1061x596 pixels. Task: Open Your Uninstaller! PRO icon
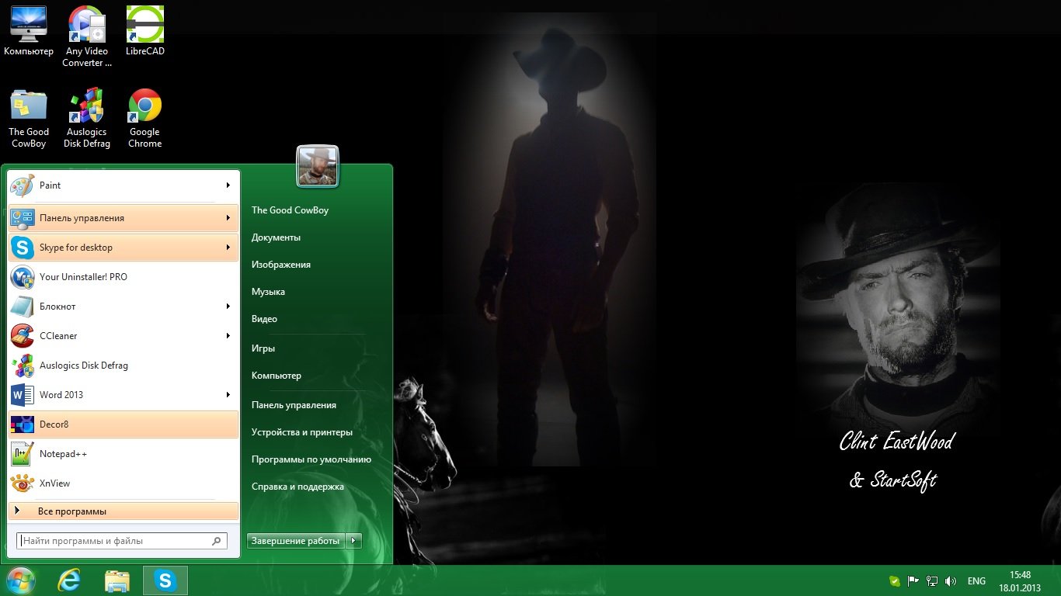tap(23, 277)
